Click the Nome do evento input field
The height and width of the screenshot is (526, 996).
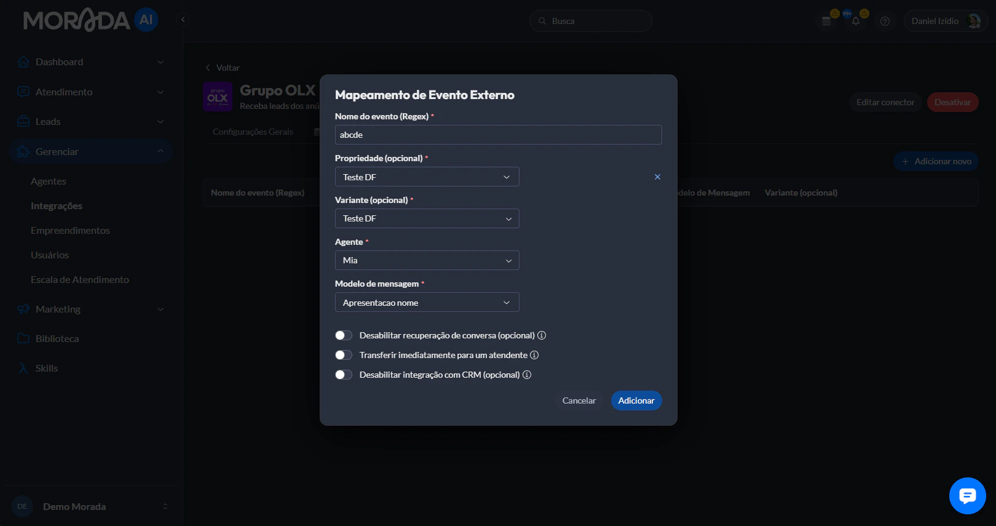(x=499, y=135)
